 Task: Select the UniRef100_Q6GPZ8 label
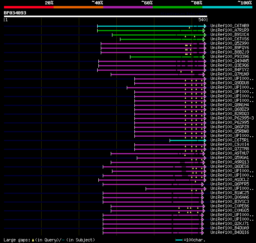coord(230,127)
